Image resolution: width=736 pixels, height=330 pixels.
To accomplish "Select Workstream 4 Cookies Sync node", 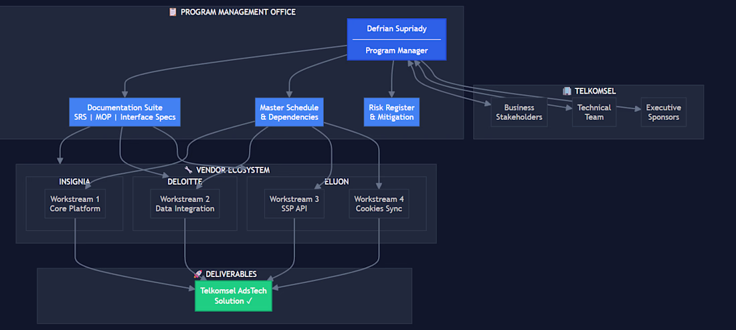I will coord(379,203).
